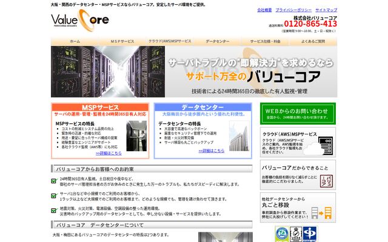This screenshot has width=388, height=242.
Task: Open the 丸ごと移設 sidebar banner
Action: pyautogui.click(x=298, y=208)
